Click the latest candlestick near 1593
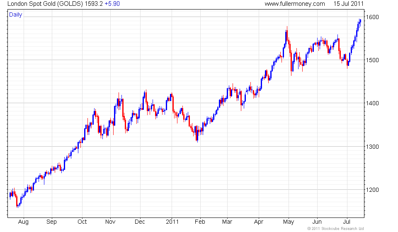The width and height of the screenshot is (398, 232). click(x=360, y=22)
